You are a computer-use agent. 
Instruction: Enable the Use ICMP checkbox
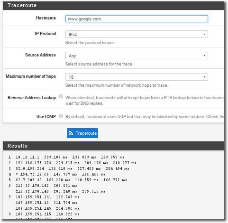(61, 116)
